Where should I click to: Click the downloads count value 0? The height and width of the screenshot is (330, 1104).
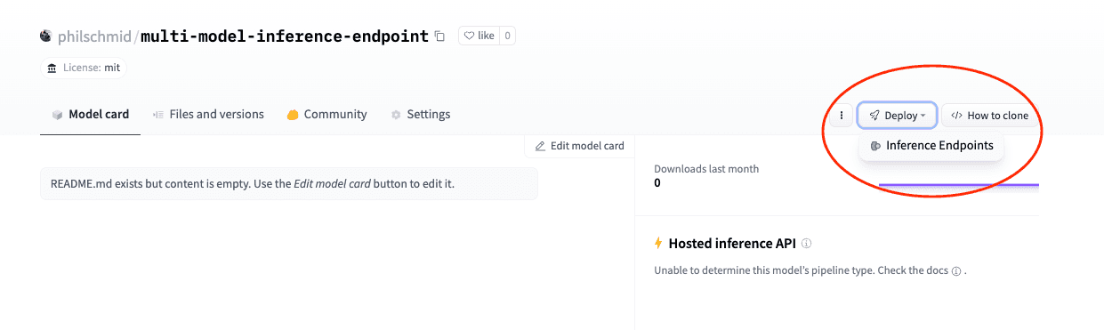(657, 183)
